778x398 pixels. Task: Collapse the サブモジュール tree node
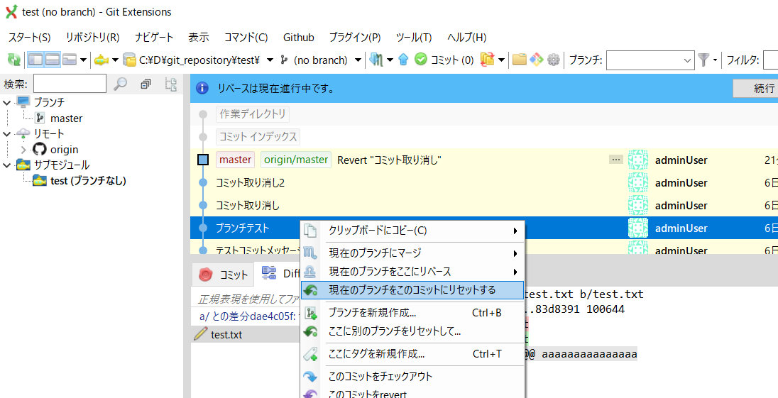(x=7, y=165)
